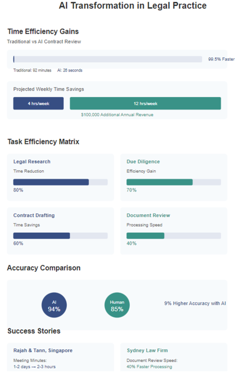Open the Rajah & Tann, Singapore story
This screenshot has height=378, width=238.
click(43, 350)
